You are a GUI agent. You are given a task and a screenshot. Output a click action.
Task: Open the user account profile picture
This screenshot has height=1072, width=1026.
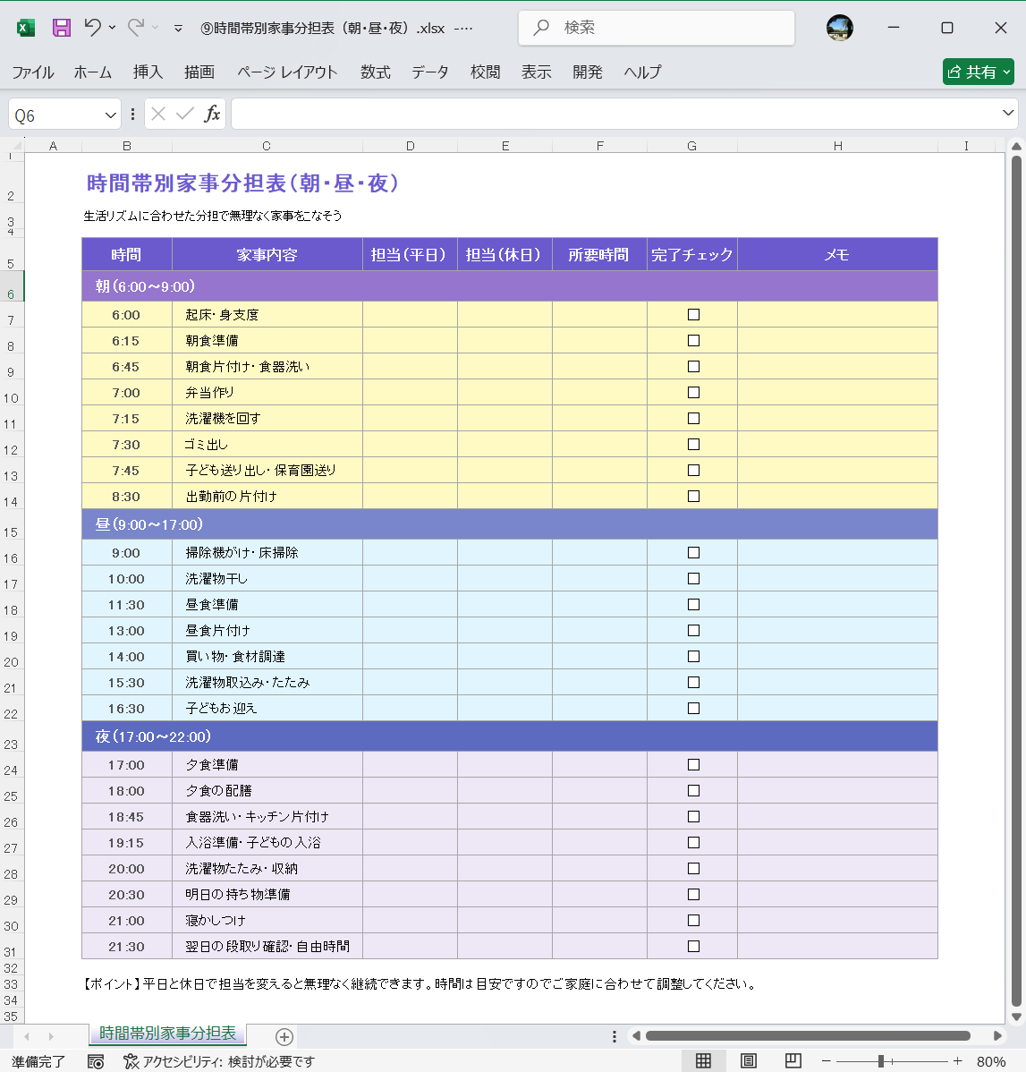[x=839, y=28]
